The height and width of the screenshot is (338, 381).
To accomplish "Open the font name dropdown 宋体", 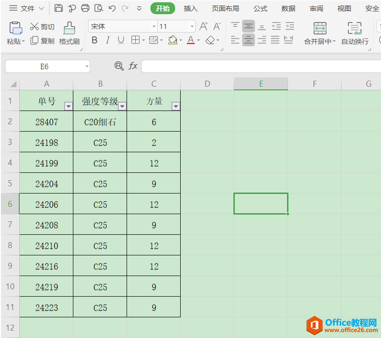I will pyautogui.click(x=154, y=26).
